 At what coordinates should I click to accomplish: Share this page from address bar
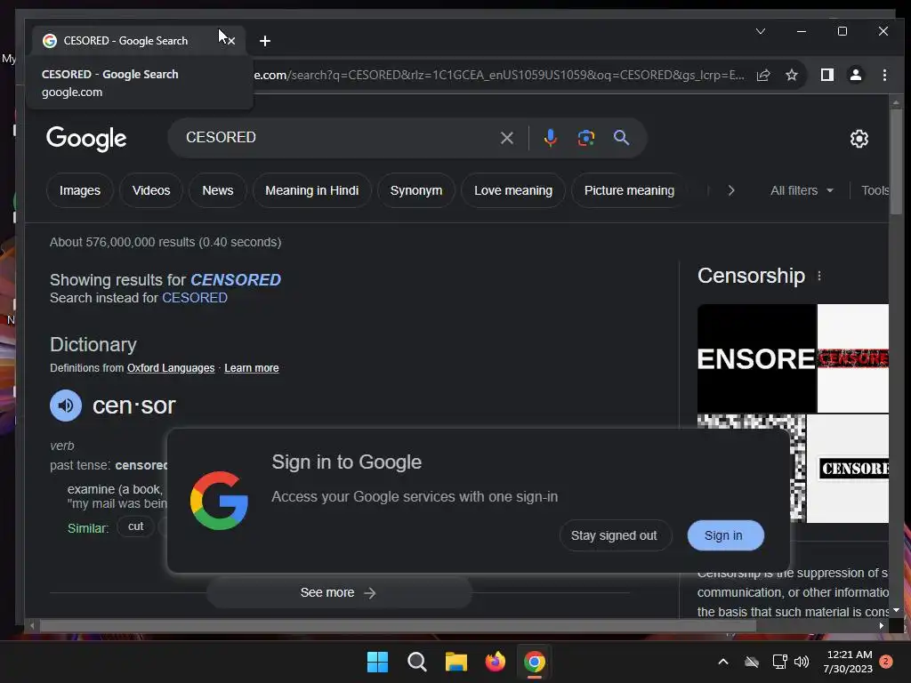[762, 75]
